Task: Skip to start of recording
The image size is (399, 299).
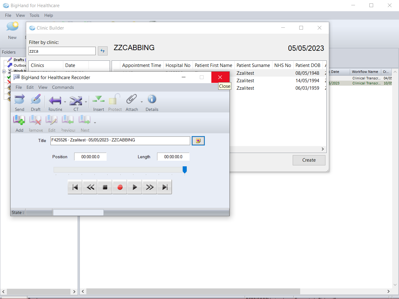Action: pyautogui.click(x=75, y=187)
